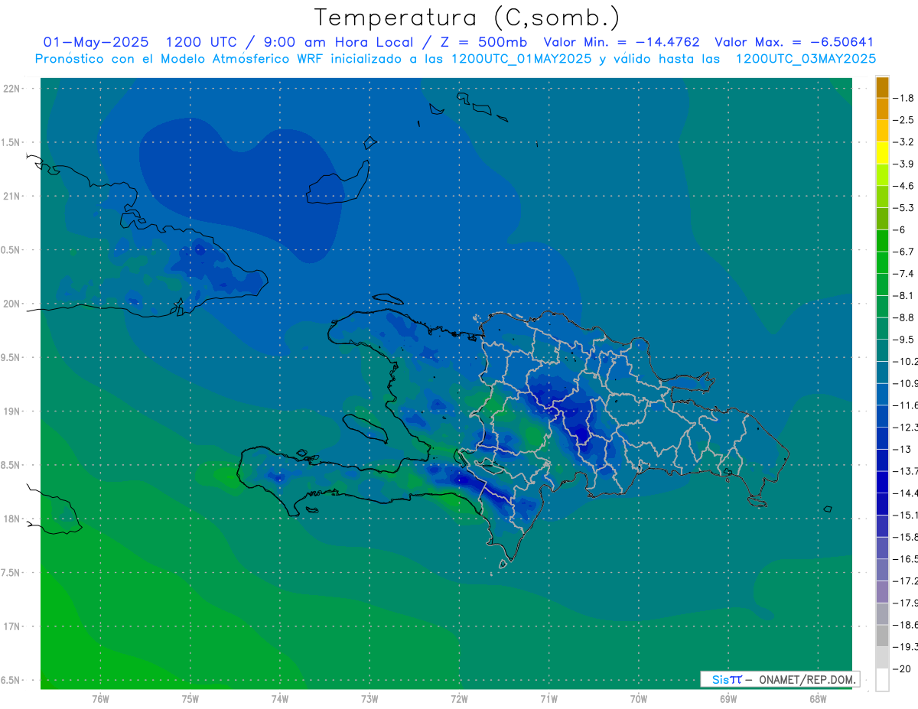Click the "-13" legend value
Screen dimensions: 918x709
tap(901, 450)
